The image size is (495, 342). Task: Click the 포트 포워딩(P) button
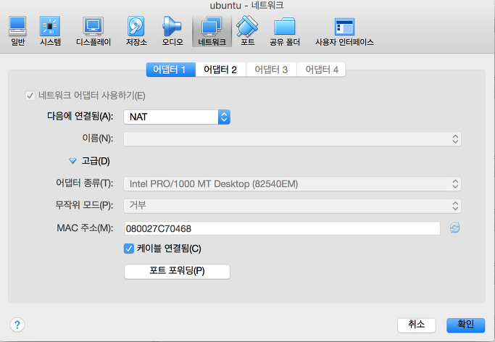pyautogui.click(x=177, y=271)
